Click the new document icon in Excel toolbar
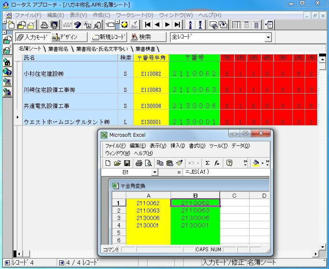Screen dimensions: 329x269 [108, 163]
